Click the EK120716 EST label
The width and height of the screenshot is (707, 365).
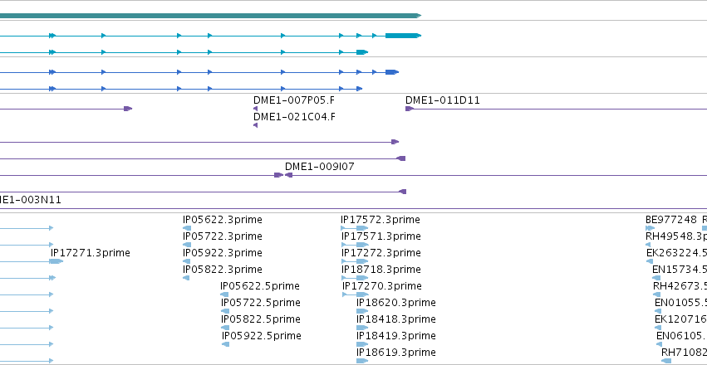tap(681, 319)
